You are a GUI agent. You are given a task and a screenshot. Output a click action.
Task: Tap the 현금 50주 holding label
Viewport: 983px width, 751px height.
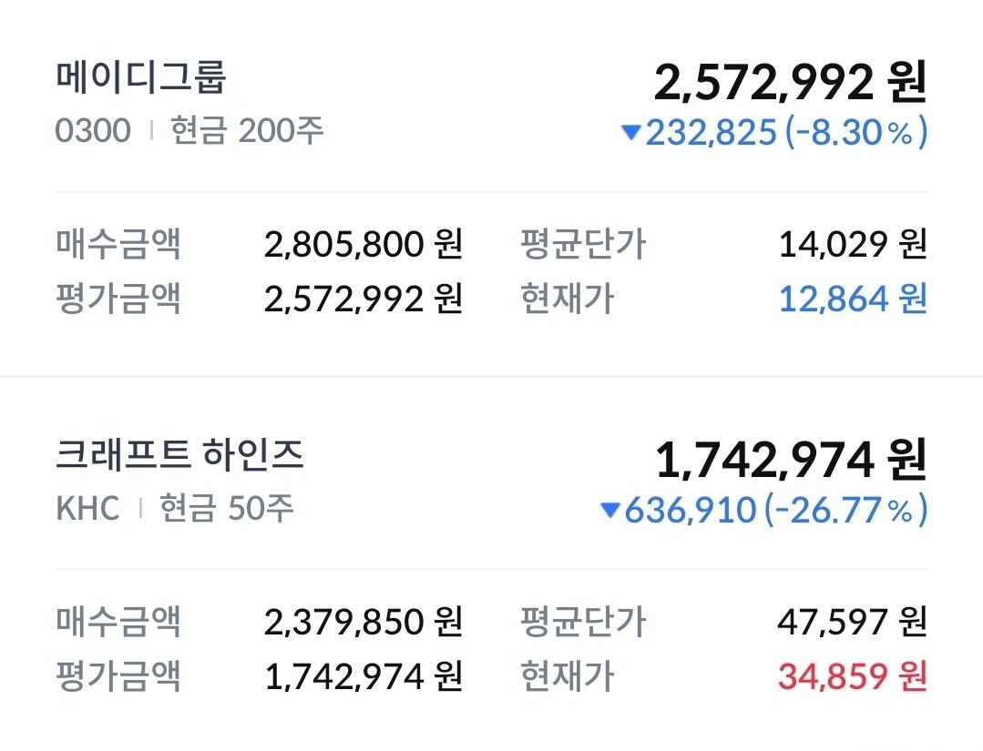[x=227, y=508]
